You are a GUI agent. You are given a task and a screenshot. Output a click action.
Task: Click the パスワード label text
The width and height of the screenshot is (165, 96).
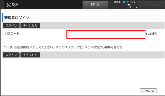pos(12,33)
